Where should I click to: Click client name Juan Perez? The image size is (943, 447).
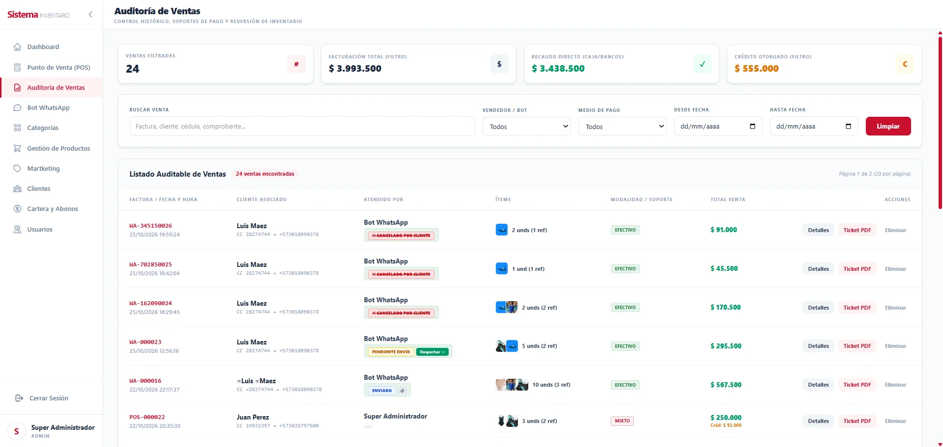point(253,417)
